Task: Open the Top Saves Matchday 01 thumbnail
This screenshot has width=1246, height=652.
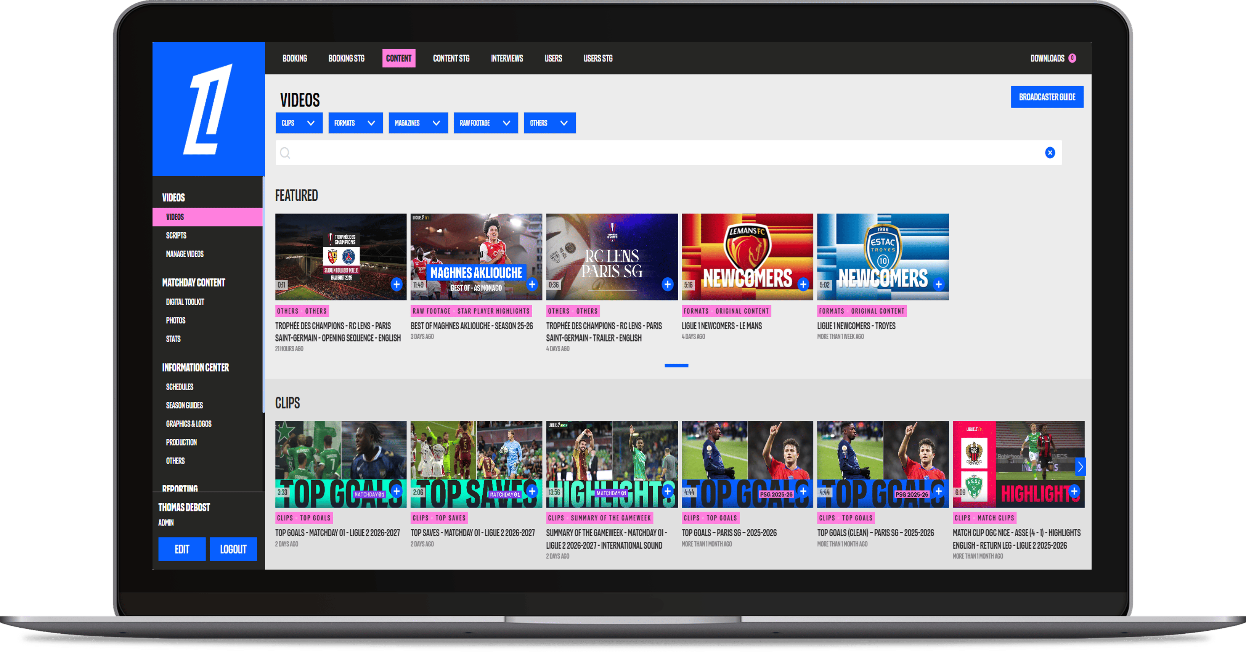Action: [x=477, y=464]
